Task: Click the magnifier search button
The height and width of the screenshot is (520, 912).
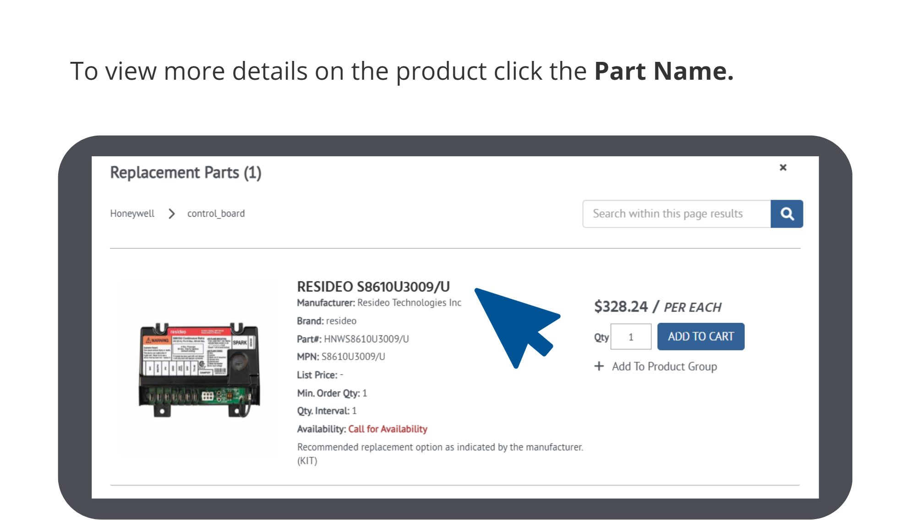Action: click(786, 214)
